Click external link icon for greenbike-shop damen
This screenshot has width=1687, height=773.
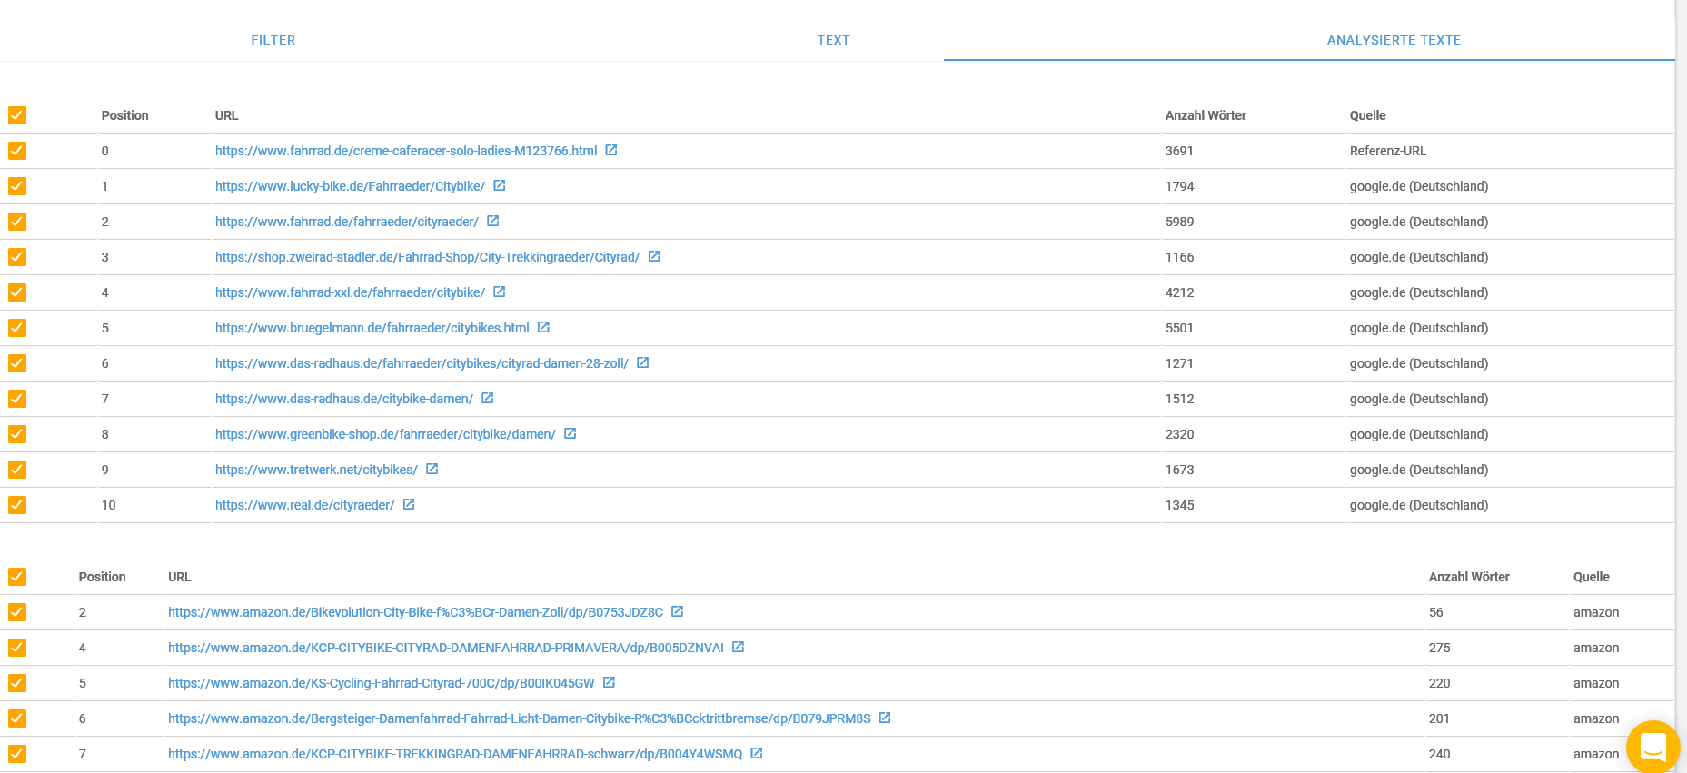point(571,433)
